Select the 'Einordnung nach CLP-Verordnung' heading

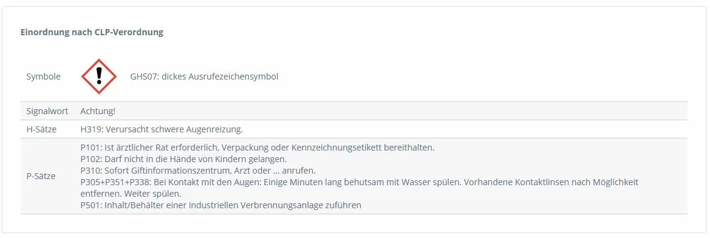(92, 33)
